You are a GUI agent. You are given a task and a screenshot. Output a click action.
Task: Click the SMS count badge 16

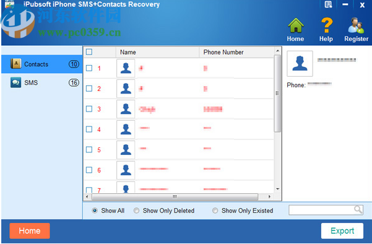[74, 82]
